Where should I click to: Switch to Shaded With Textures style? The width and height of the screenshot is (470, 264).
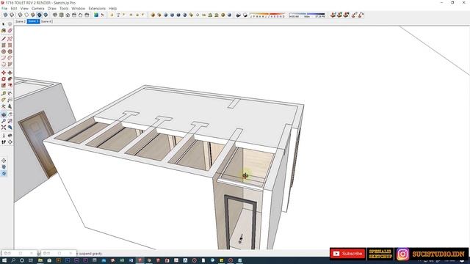pos(39,15)
